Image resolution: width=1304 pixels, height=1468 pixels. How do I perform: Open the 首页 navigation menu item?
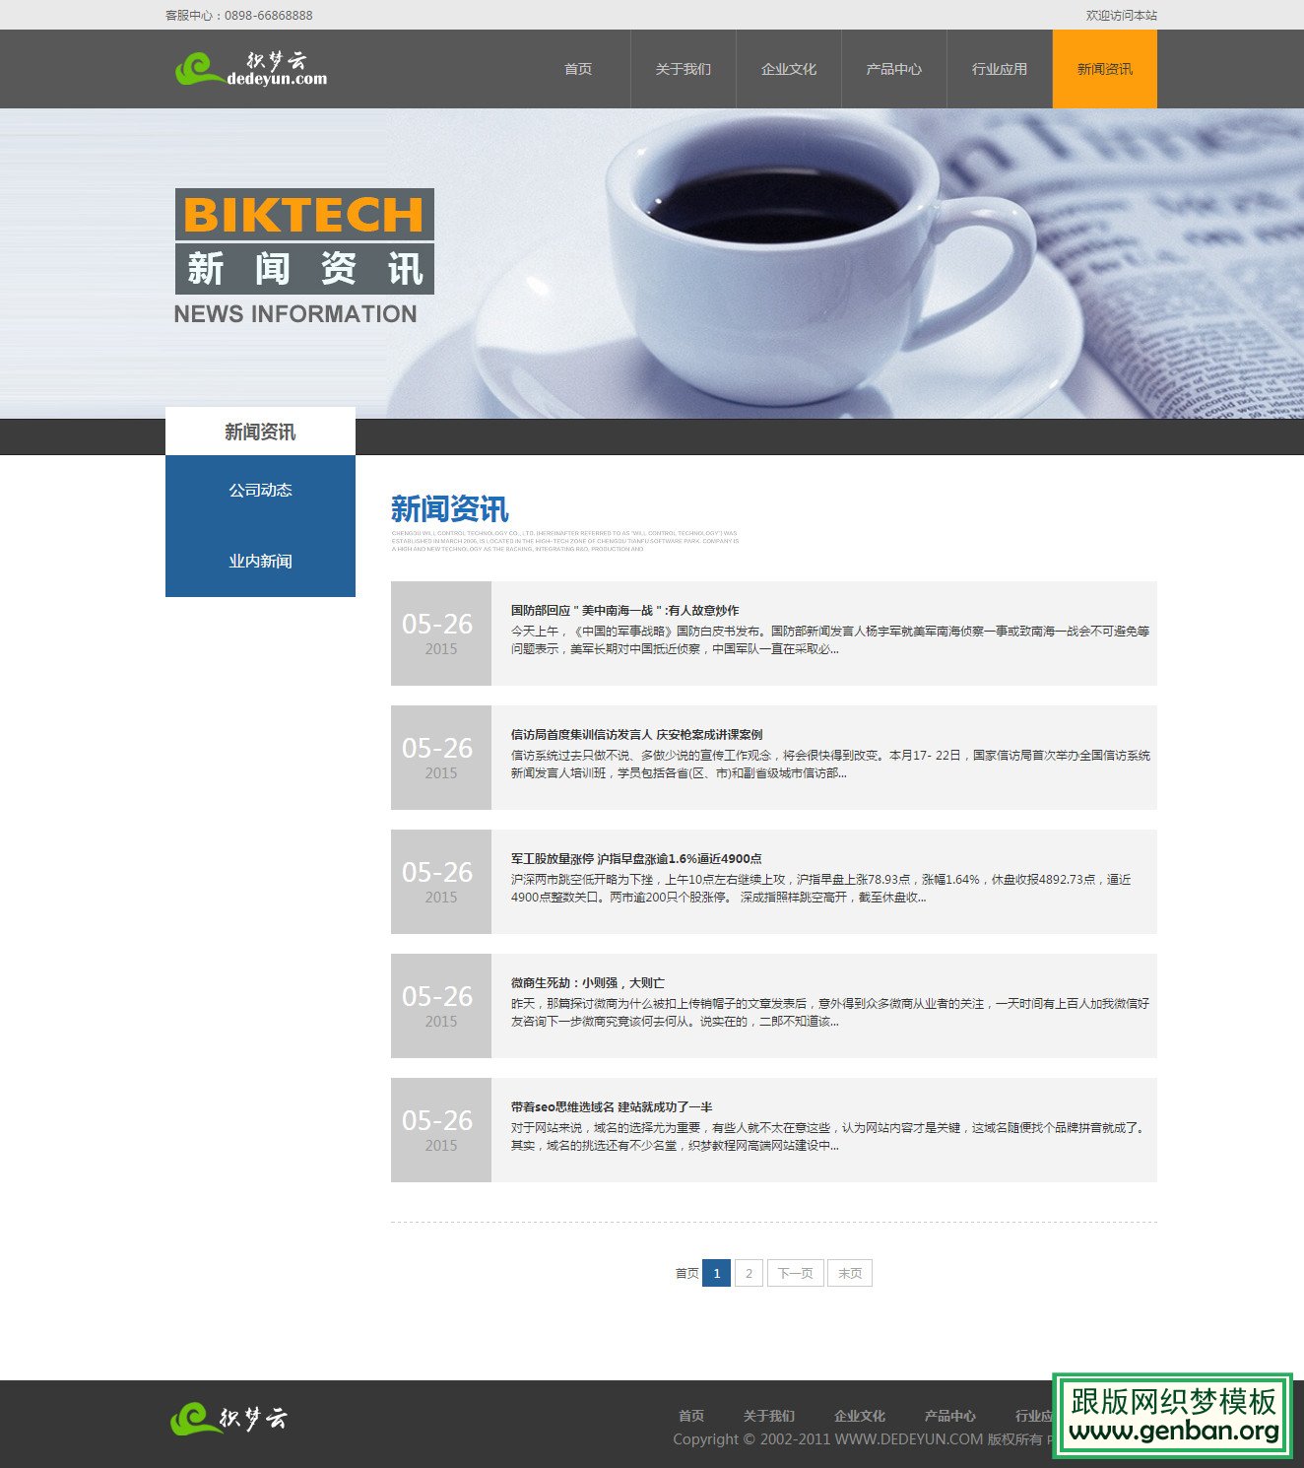click(x=578, y=69)
